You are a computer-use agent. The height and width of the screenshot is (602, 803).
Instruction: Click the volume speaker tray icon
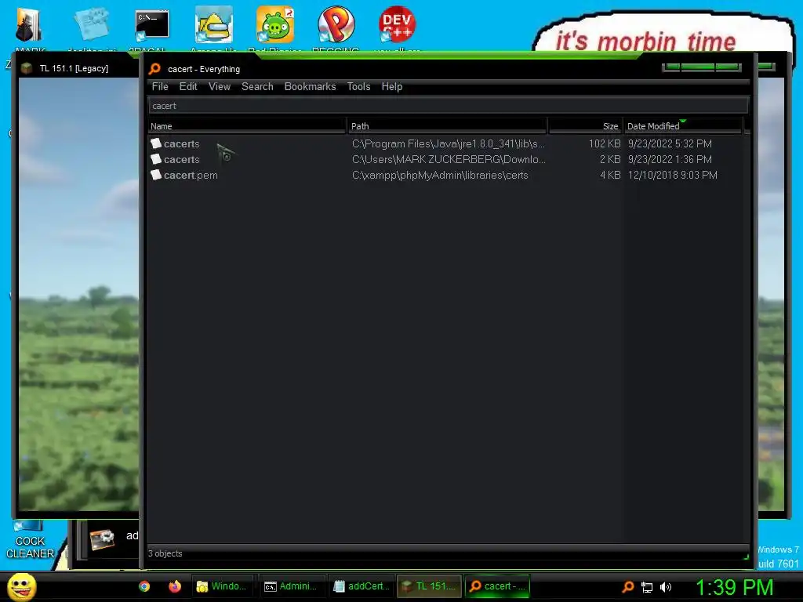(666, 587)
